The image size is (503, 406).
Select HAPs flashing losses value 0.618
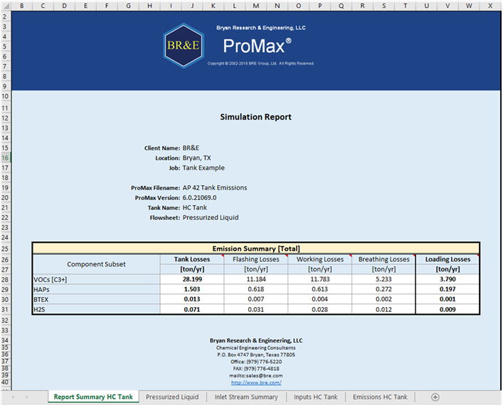coord(255,289)
